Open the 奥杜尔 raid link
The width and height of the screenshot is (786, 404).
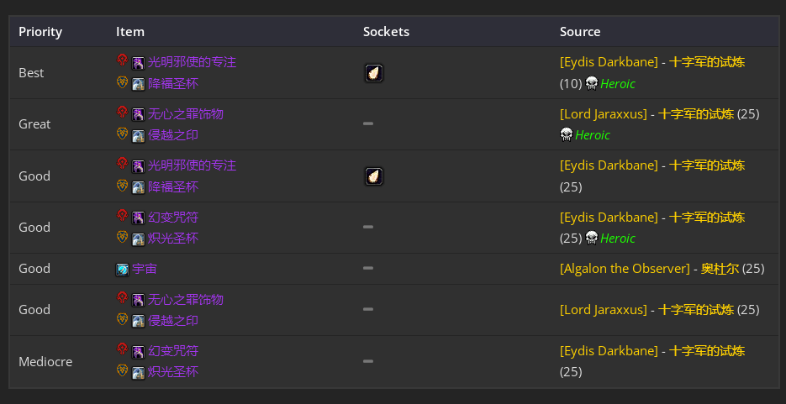(720, 269)
